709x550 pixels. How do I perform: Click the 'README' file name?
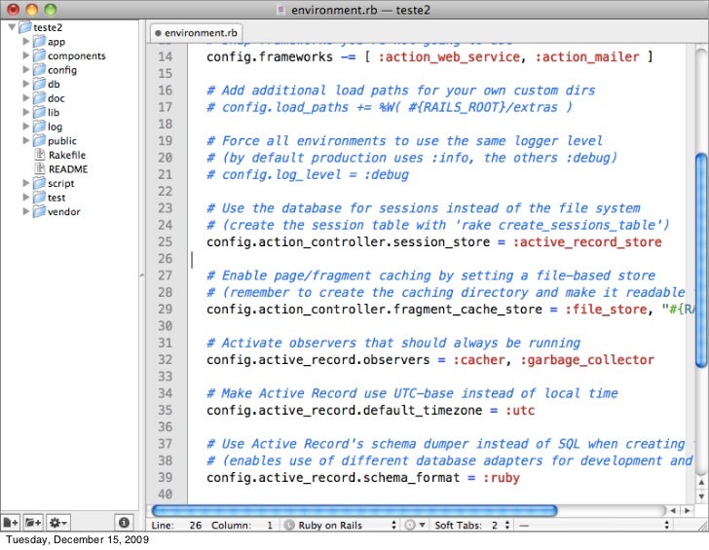click(68, 169)
